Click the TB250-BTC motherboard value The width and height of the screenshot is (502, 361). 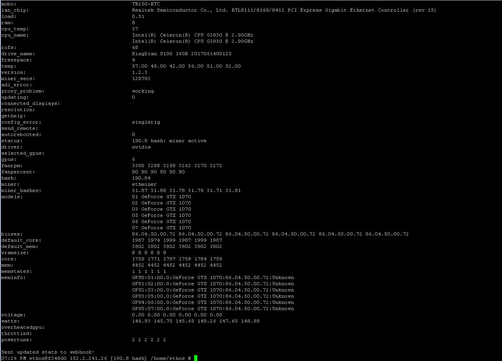146,4
